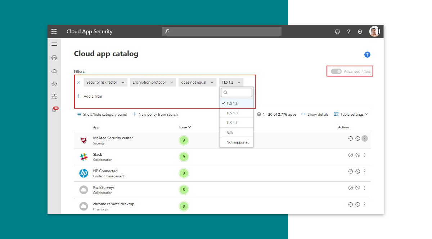Open the Security risk factor dropdown

tap(105, 82)
